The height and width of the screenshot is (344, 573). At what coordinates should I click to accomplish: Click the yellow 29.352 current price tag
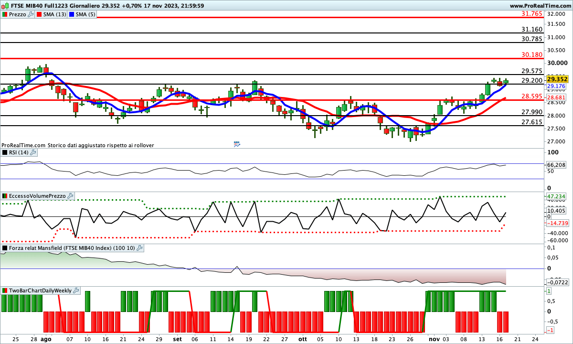[557, 79]
